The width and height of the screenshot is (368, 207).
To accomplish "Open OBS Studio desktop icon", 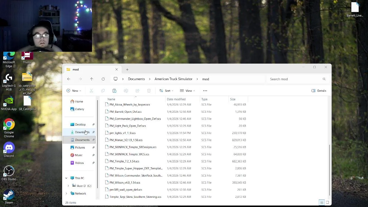I will coord(9,173).
